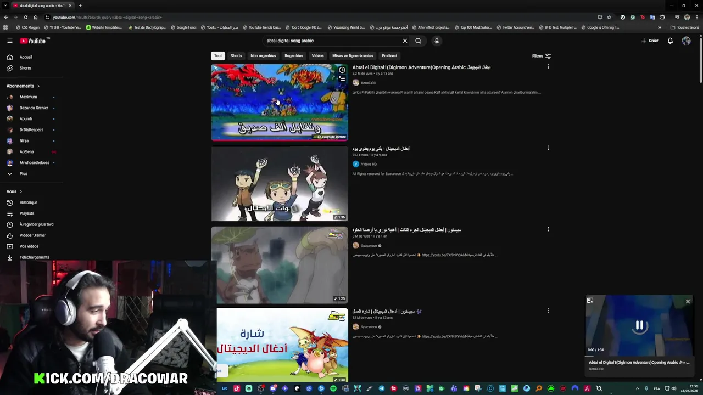Open the Tous les favoris folder

684,27
